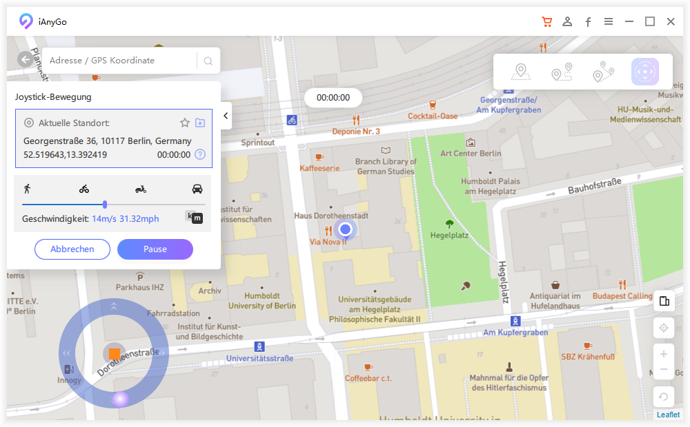This screenshot has width=690, height=427.
Task: Click the 00:00:00 timer on the map
Action: (333, 98)
